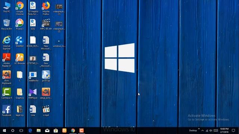The height and width of the screenshot is (134, 239).
Task: Open the clock and date flyout
Action: (x=224, y=131)
